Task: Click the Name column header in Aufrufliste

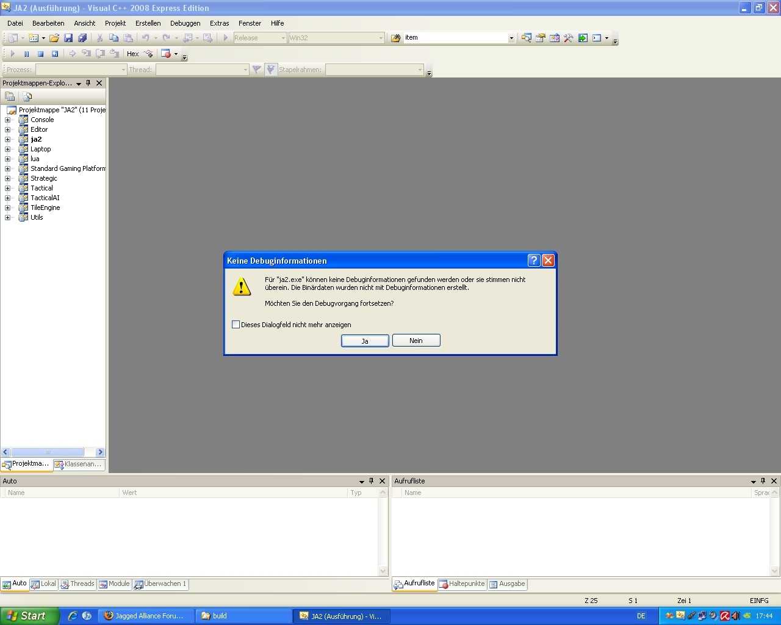Action: (x=577, y=493)
